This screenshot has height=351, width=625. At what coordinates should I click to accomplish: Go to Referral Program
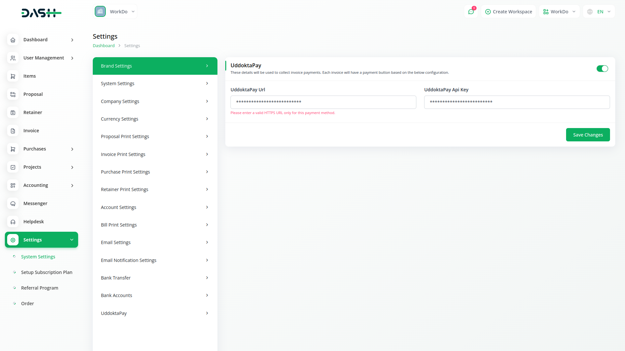coord(40,288)
